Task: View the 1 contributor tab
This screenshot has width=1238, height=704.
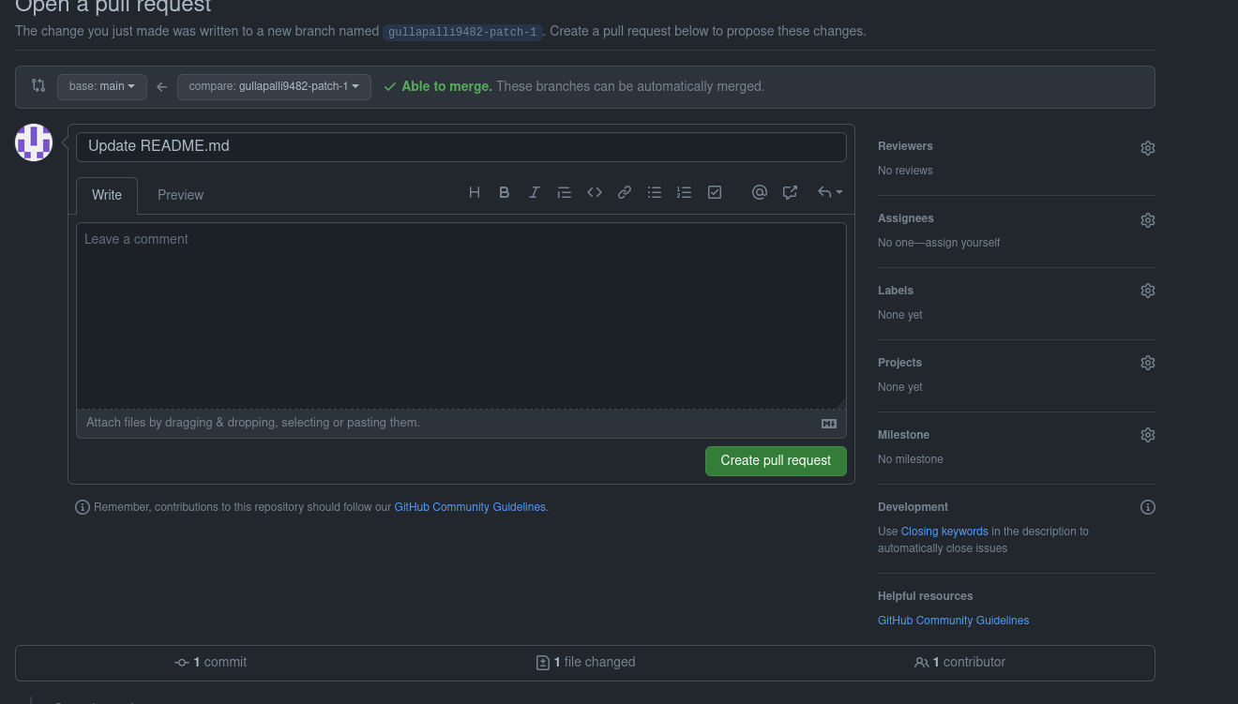Action: [x=959, y=662]
